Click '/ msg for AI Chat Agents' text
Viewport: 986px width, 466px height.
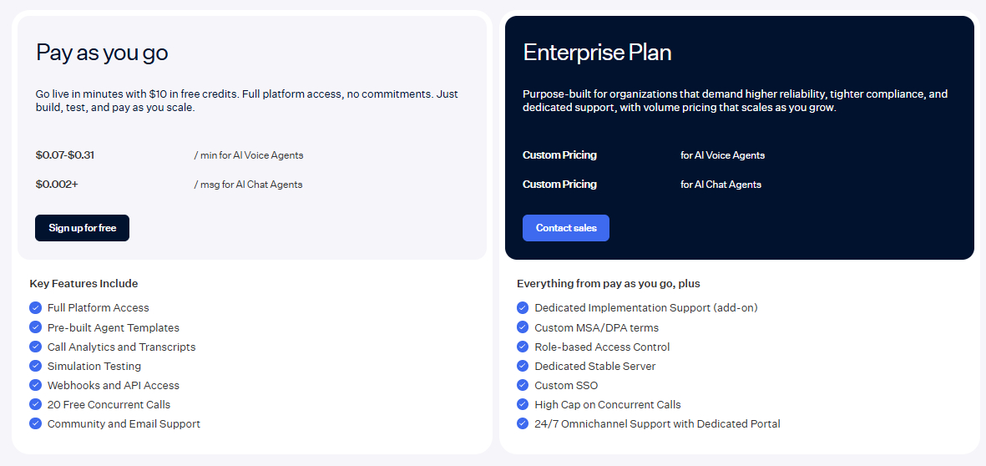[249, 185]
